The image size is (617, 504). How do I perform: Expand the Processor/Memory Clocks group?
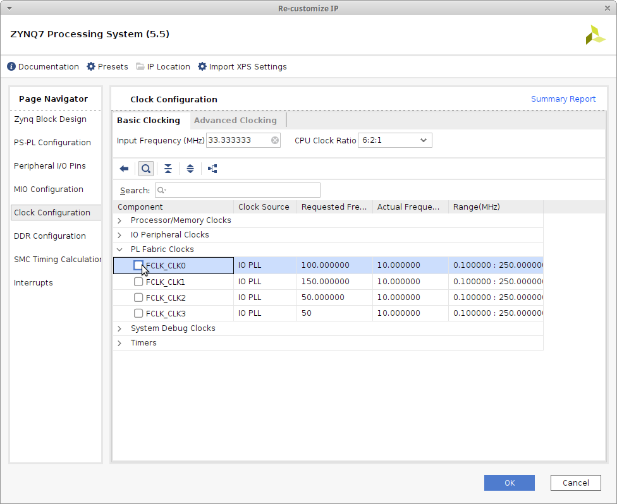(x=119, y=220)
